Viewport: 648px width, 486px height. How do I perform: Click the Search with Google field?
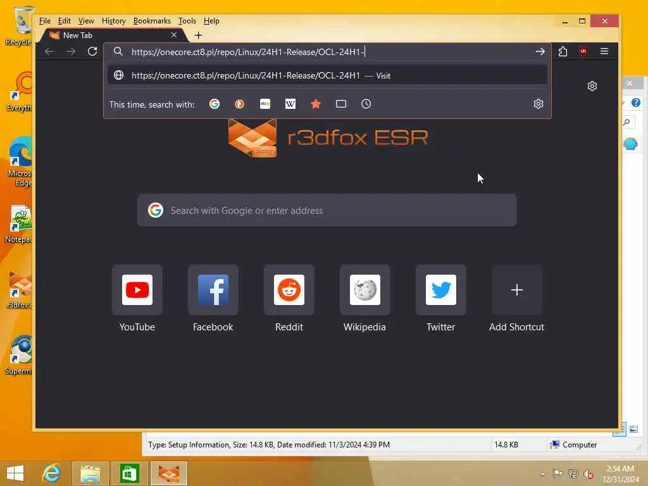(x=327, y=210)
